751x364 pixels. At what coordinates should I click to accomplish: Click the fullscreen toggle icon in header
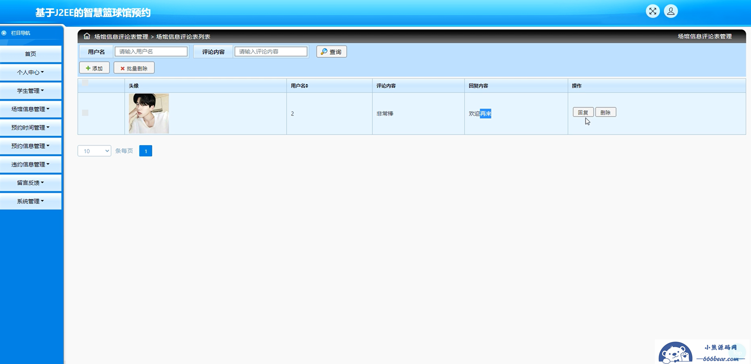point(653,11)
